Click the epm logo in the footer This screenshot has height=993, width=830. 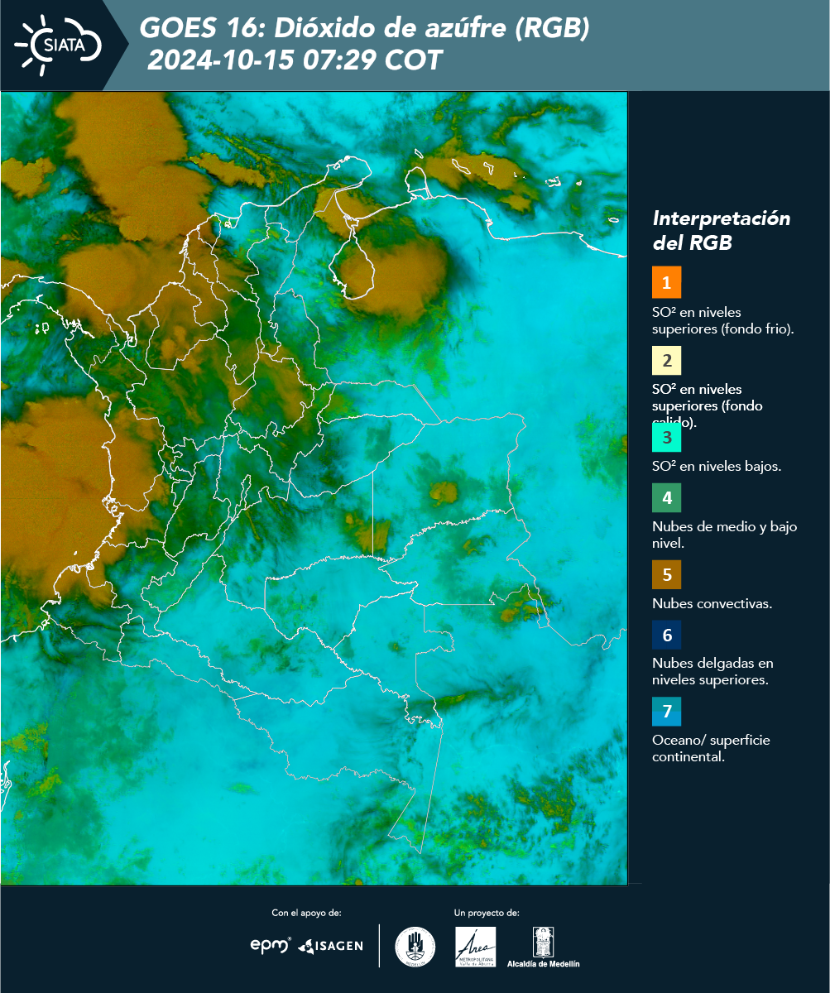click(271, 945)
